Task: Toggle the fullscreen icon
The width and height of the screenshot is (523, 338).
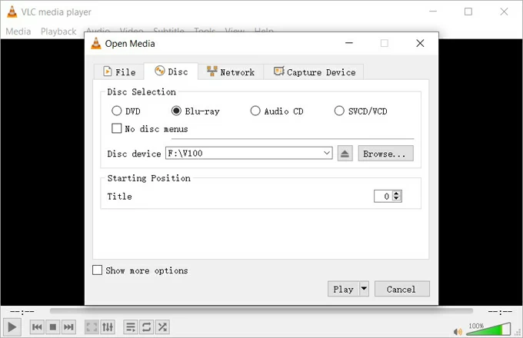Action: 92,327
